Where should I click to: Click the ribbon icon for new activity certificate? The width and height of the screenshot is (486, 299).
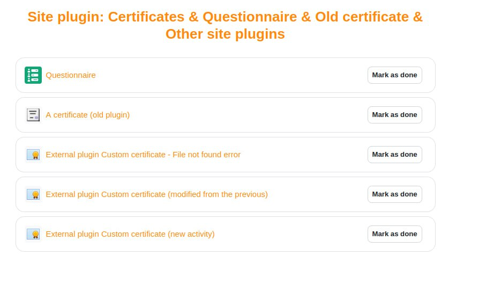tap(33, 234)
